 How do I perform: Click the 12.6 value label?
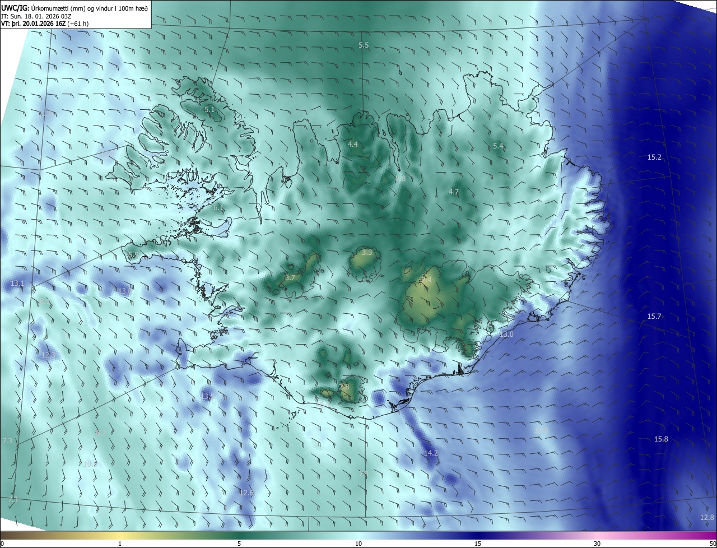tap(246, 493)
